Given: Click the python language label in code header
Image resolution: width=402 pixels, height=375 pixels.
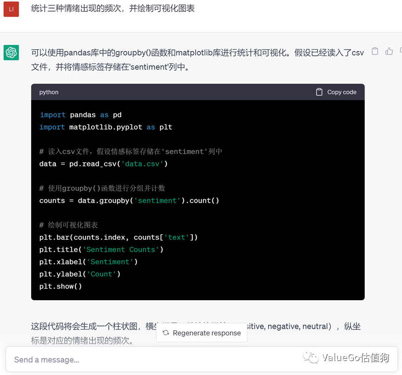Looking at the screenshot, I should (49, 92).
